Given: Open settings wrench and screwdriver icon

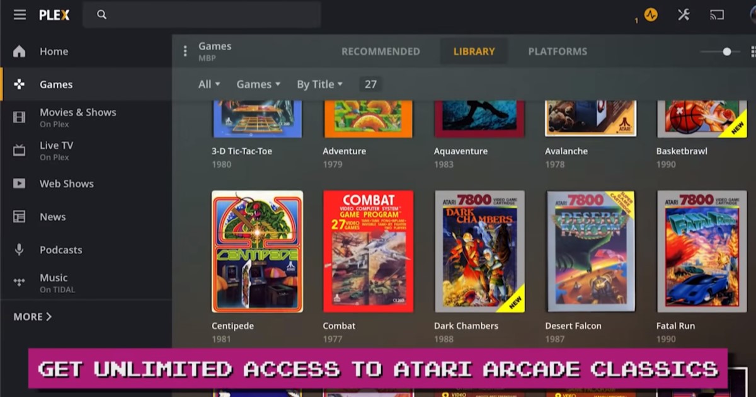Looking at the screenshot, I should [x=684, y=14].
